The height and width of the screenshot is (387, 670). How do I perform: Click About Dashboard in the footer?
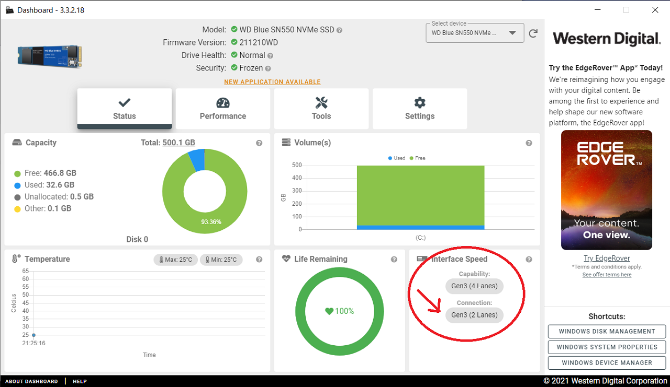click(32, 381)
